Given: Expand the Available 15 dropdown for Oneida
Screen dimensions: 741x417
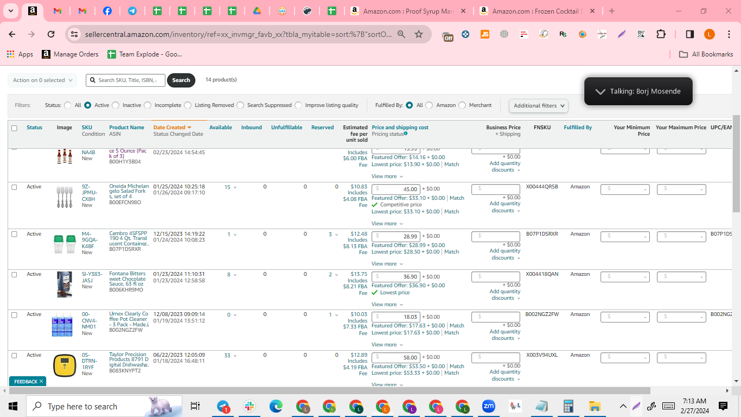Looking at the screenshot, I should [231, 187].
